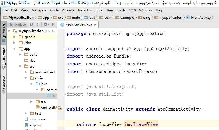Click the imvImageView field name
This screenshot has height=130, width=219.
click(x=141, y=124)
